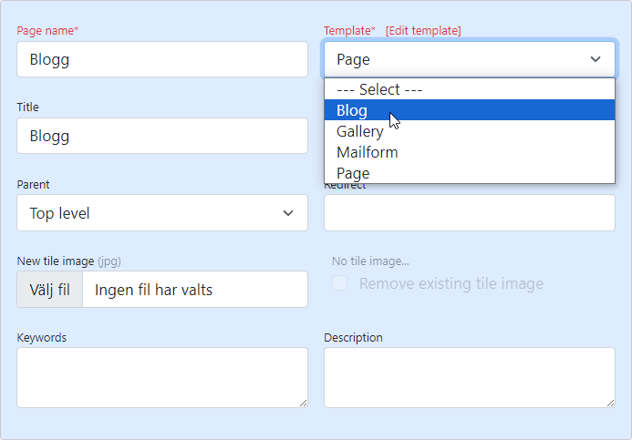The image size is (632, 440).
Task: Click the Description textarea resize handle
Action: coord(609,402)
